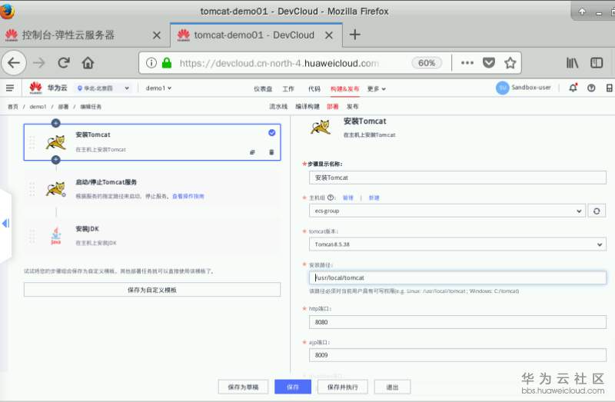Expand the 更多 menu dropdown
615x402 pixels.
pos(376,89)
